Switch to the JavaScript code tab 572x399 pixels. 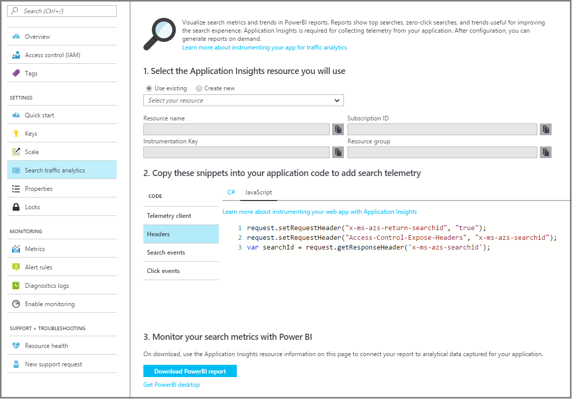click(258, 192)
